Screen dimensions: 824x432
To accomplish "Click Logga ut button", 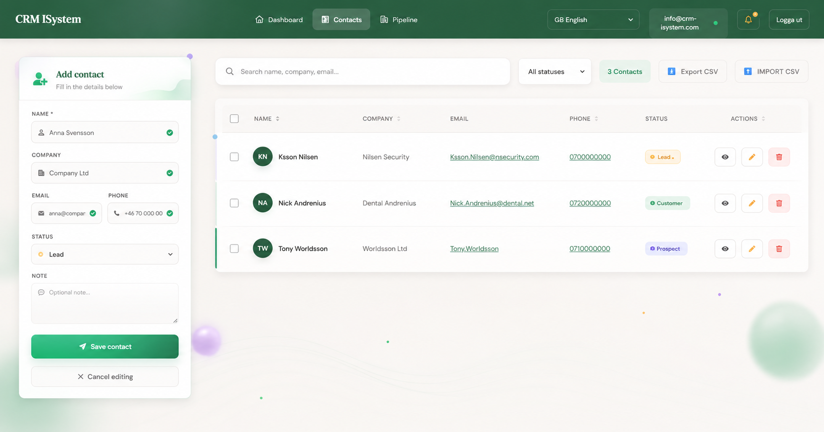I will [x=789, y=20].
